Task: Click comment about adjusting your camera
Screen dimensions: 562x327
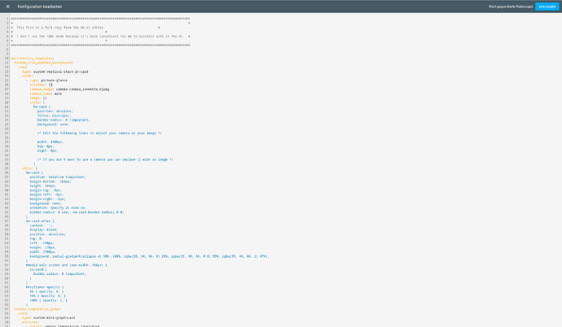Action: tap(99, 133)
